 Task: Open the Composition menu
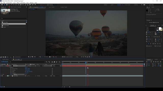(x=9, y=3)
